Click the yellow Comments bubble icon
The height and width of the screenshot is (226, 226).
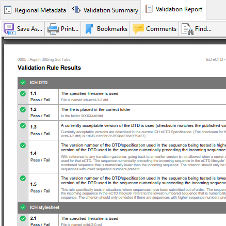click(x=138, y=29)
